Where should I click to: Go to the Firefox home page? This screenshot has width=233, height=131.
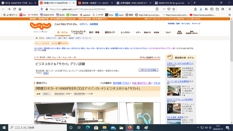pos(20,9)
